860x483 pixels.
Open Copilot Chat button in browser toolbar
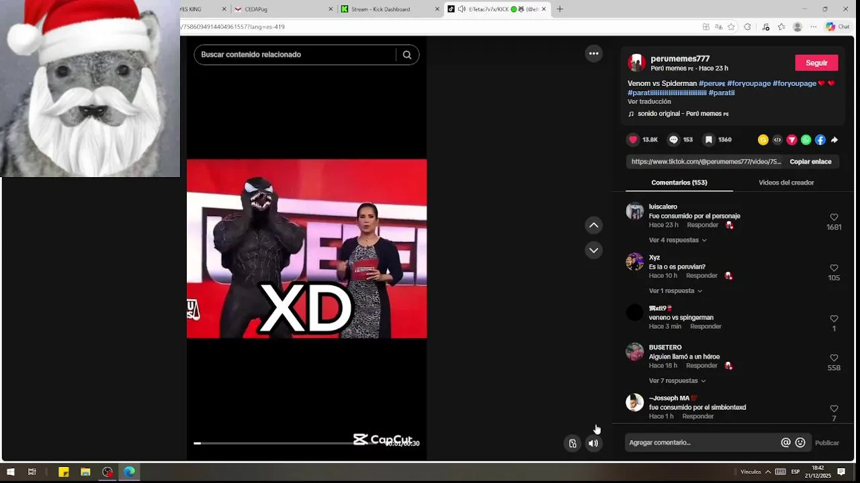[838, 27]
